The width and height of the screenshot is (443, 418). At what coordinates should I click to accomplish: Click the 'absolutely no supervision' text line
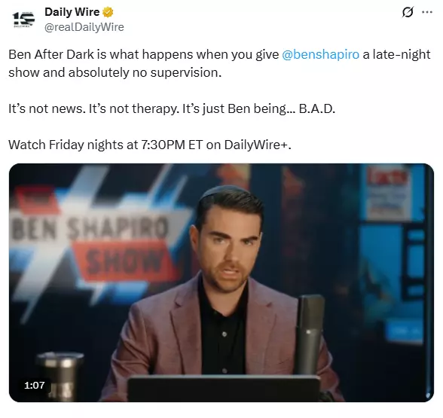coord(115,72)
